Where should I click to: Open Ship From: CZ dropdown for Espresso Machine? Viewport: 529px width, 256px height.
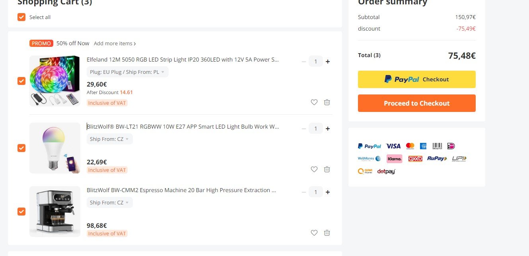coord(110,202)
